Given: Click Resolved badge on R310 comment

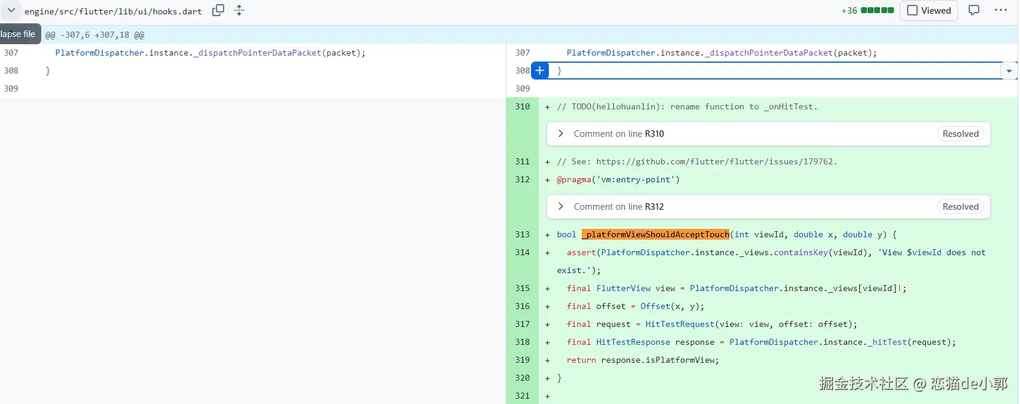Looking at the screenshot, I should point(960,134).
